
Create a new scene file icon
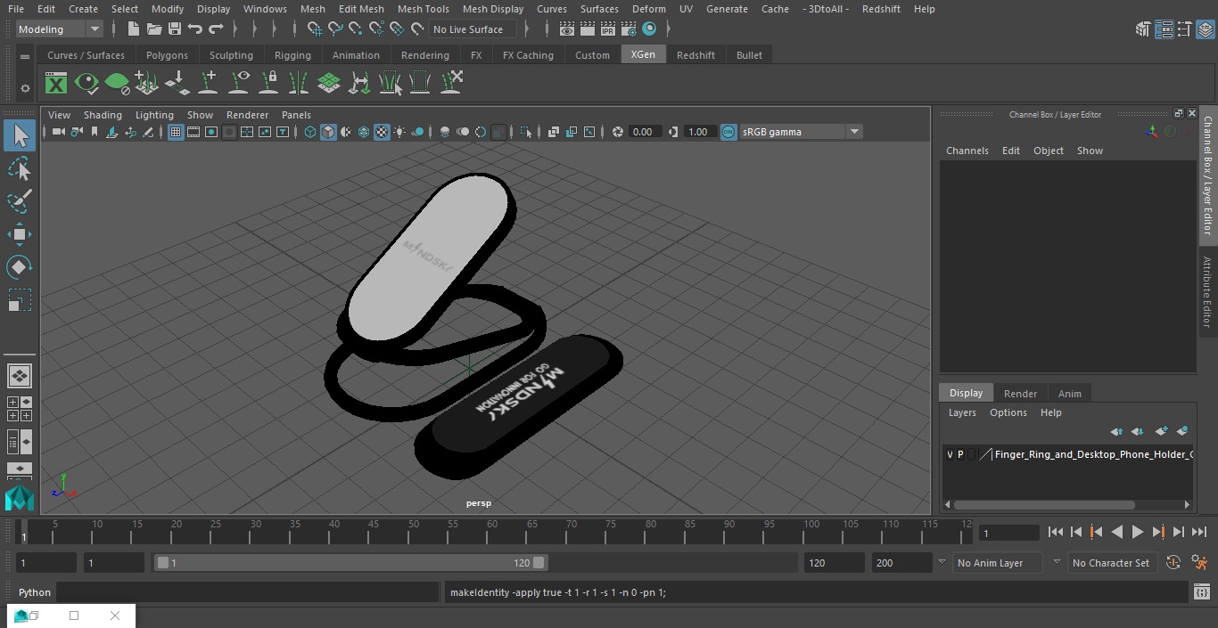[133, 29]
